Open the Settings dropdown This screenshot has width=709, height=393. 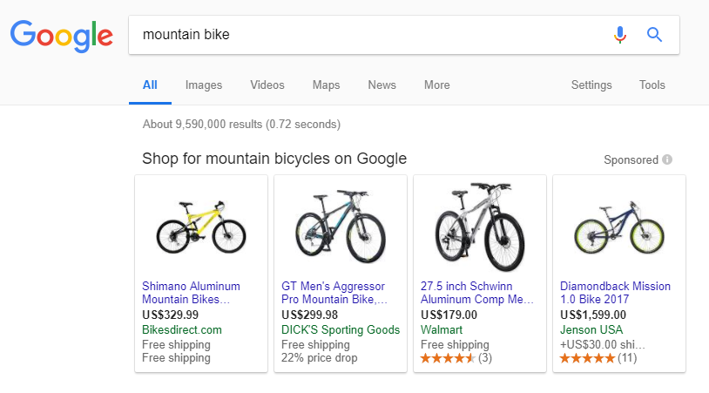click(x=591, y=85)
